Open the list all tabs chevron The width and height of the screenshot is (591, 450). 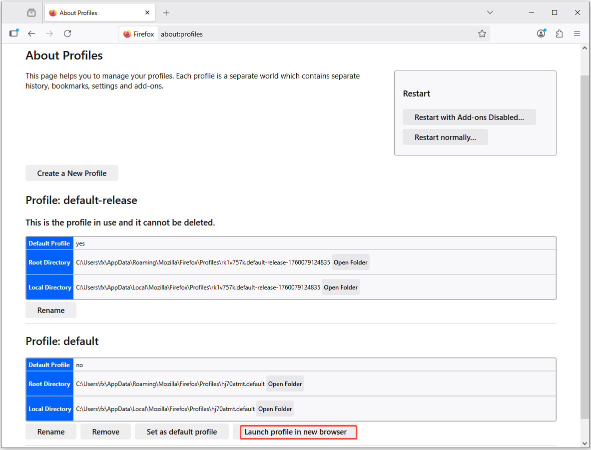pos(490,12)
